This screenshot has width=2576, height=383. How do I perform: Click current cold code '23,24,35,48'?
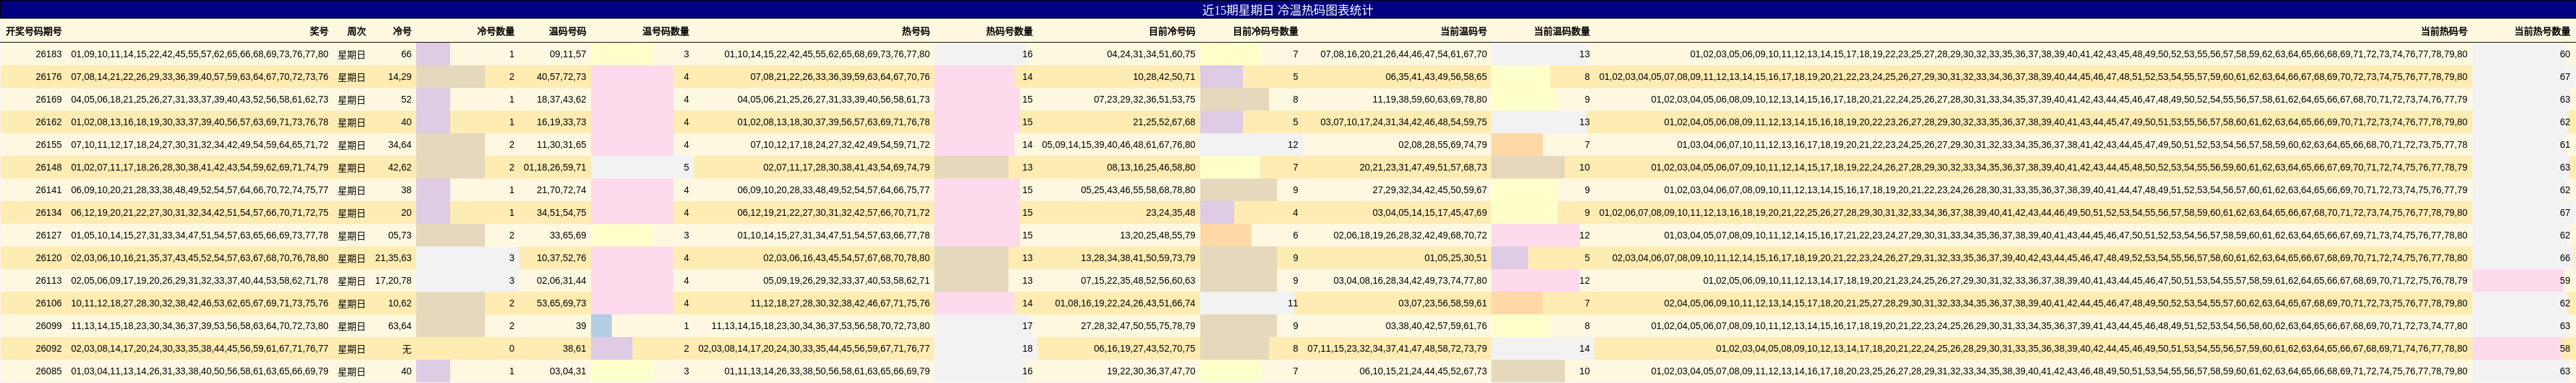(1171, 212)
